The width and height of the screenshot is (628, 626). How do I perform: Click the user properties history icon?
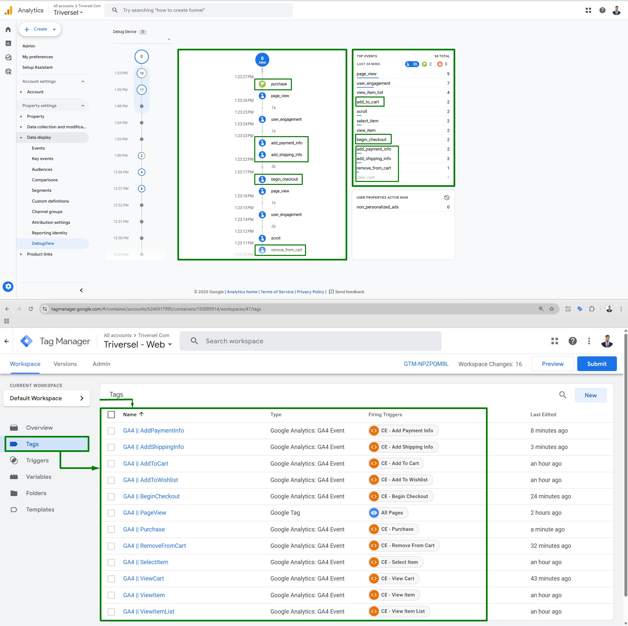pos(447,198)
